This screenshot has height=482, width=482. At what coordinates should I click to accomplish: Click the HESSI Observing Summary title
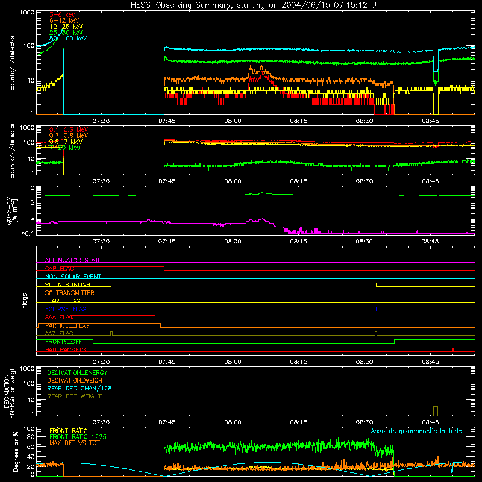(x=255, y=5)
